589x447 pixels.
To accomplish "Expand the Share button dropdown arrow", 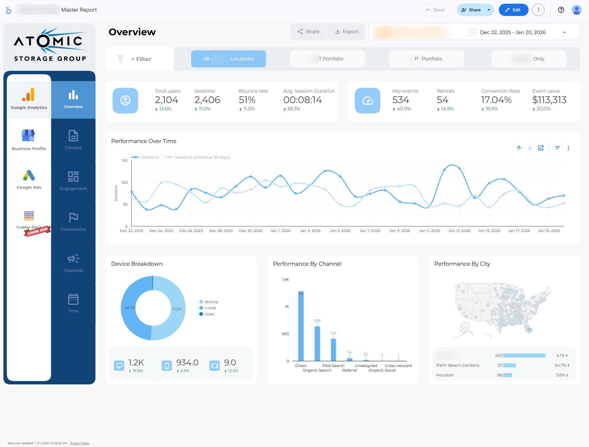I will point(489,10).
